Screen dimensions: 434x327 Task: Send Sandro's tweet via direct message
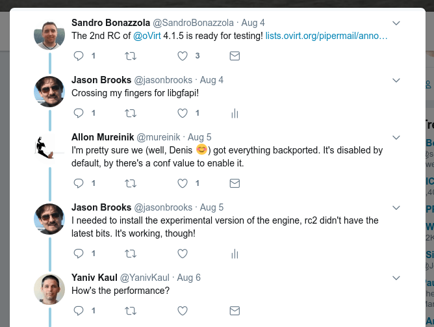tap(235, 56)
